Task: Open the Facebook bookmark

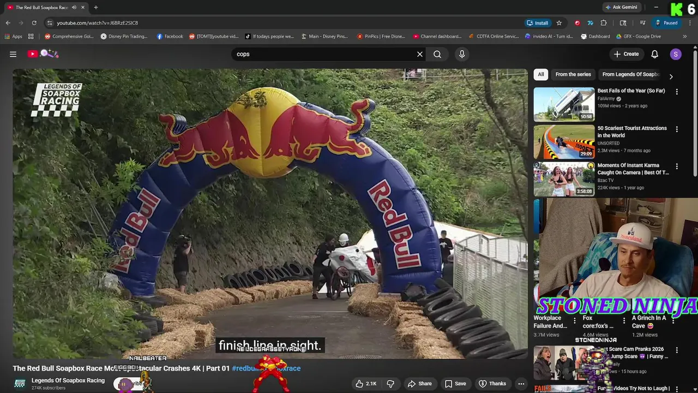Action: (x=170, y=37)
